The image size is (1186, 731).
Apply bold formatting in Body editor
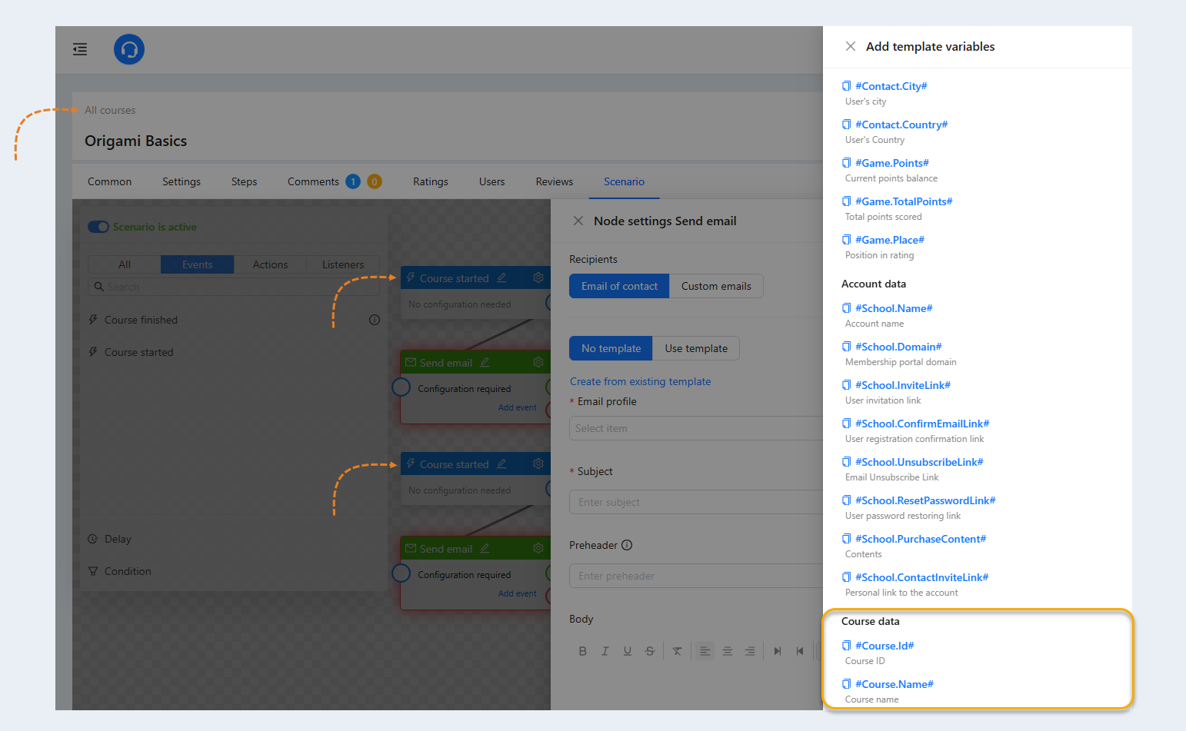pos(582,651)
